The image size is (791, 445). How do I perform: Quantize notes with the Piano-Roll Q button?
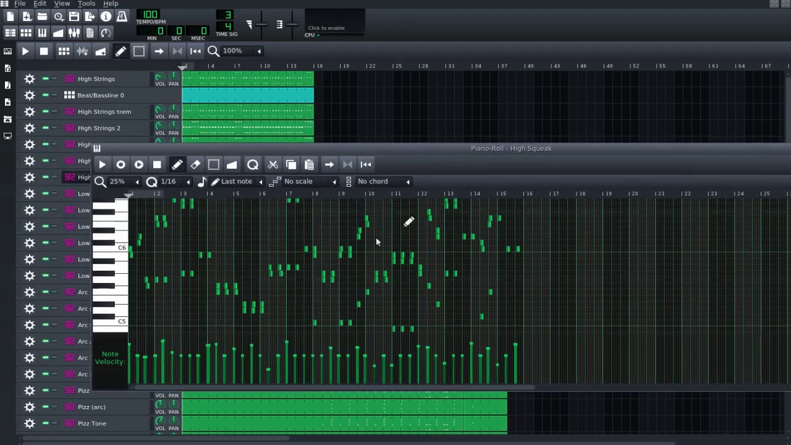click(x=253, y=164)
